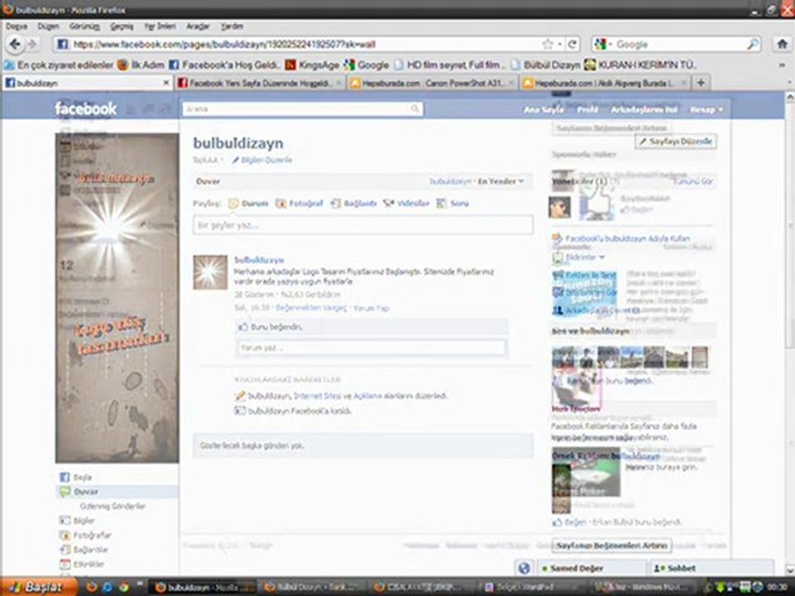Open Bülbül Dizayn bookmark
The image size is (795, 596).
tap(546, 65)
